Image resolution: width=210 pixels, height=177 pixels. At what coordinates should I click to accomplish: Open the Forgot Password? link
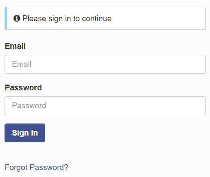36,167
